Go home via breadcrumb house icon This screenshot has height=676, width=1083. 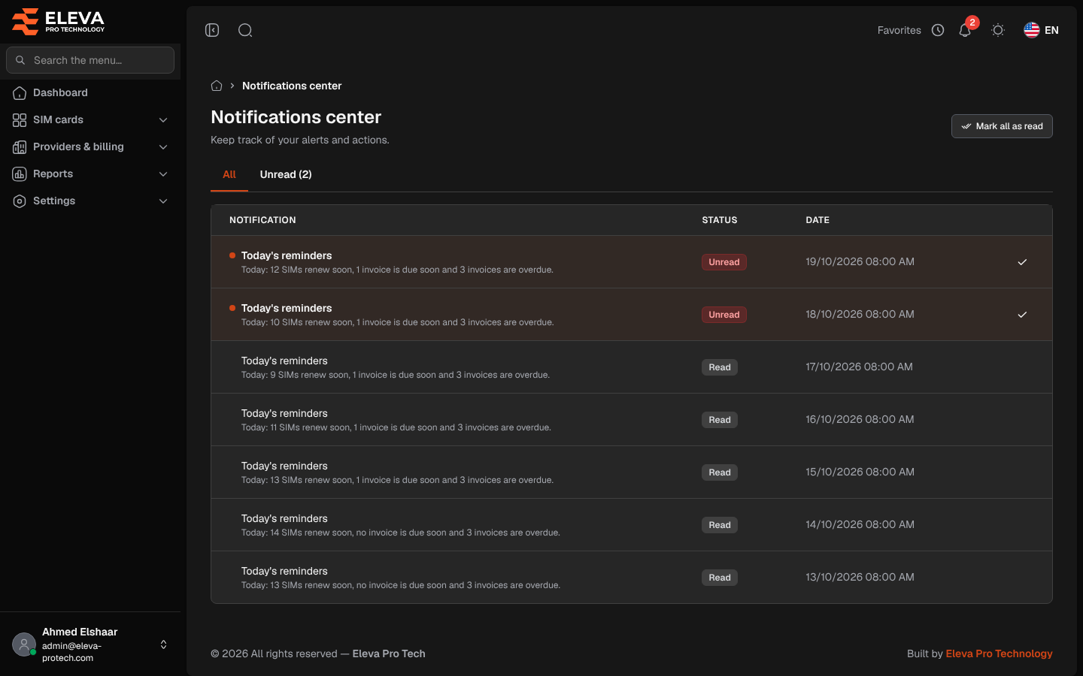pos(217,86)
